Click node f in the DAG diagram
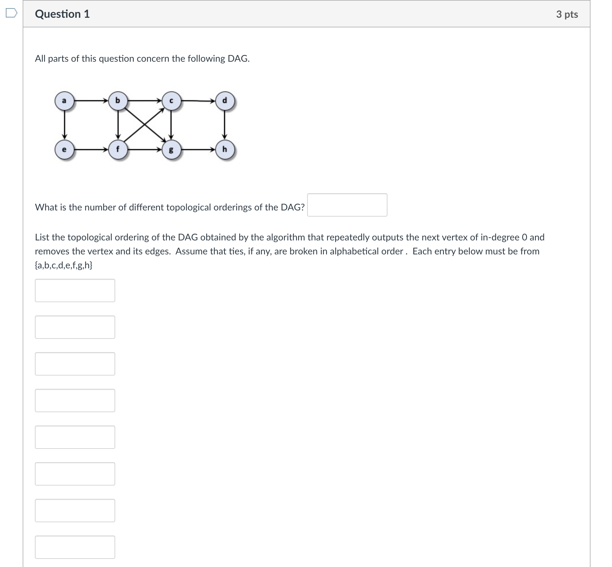 pyautogui.click(x=118, y=149)
